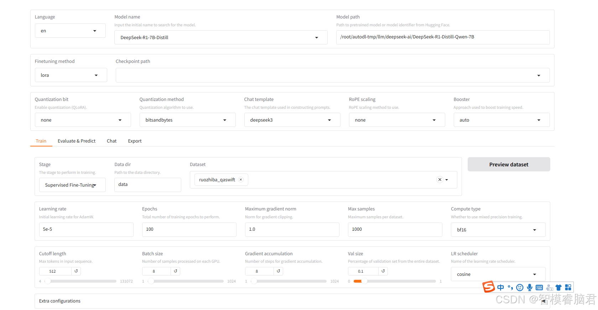Clear all selected datasets
Image resolution: width=598 pixels, height=310 pixels.
(440, 180)
